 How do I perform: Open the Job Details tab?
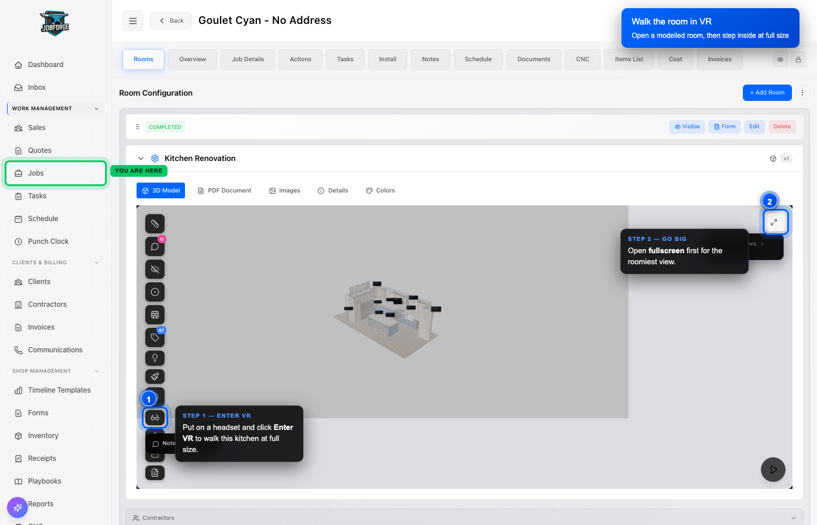[247, 60]
